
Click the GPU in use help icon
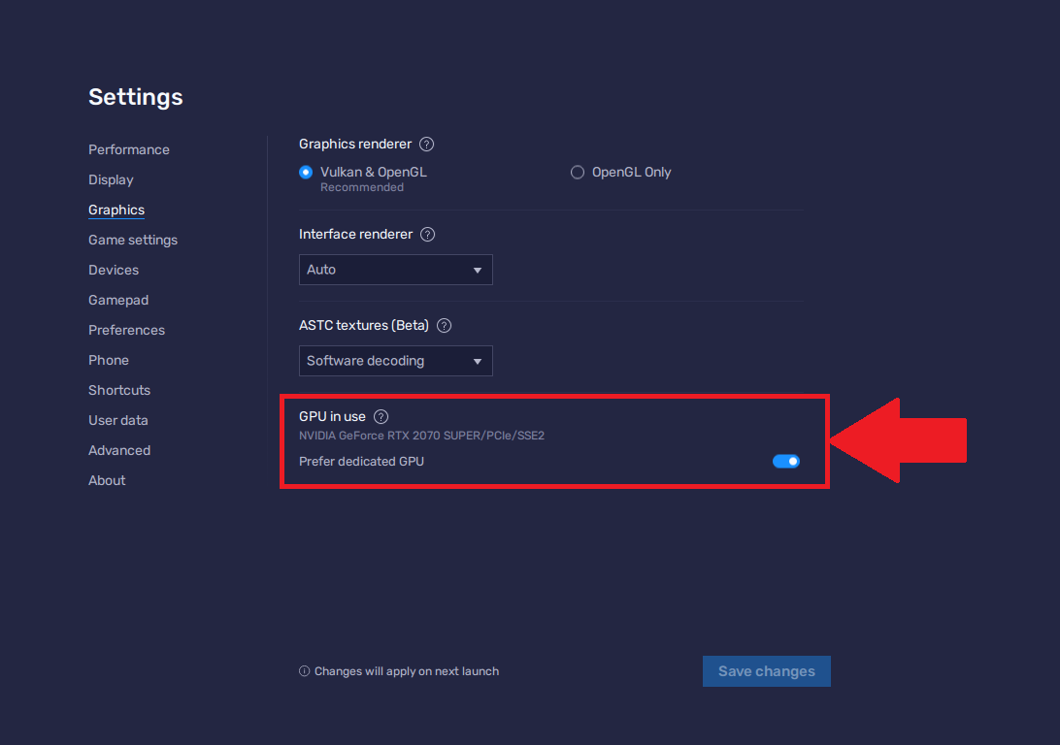(x=381, y=417)
